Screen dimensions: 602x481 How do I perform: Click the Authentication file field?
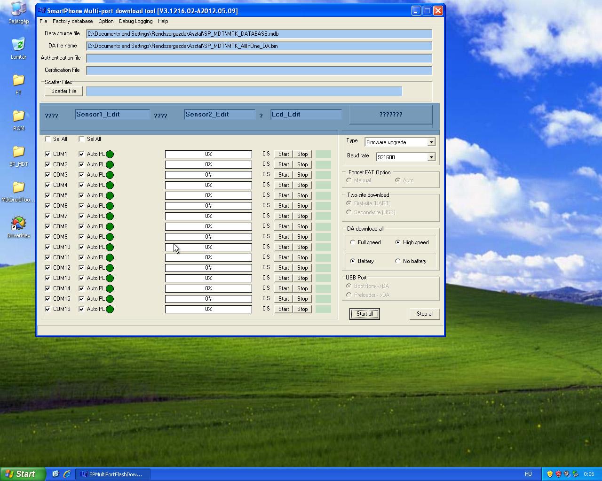[259, 58]
